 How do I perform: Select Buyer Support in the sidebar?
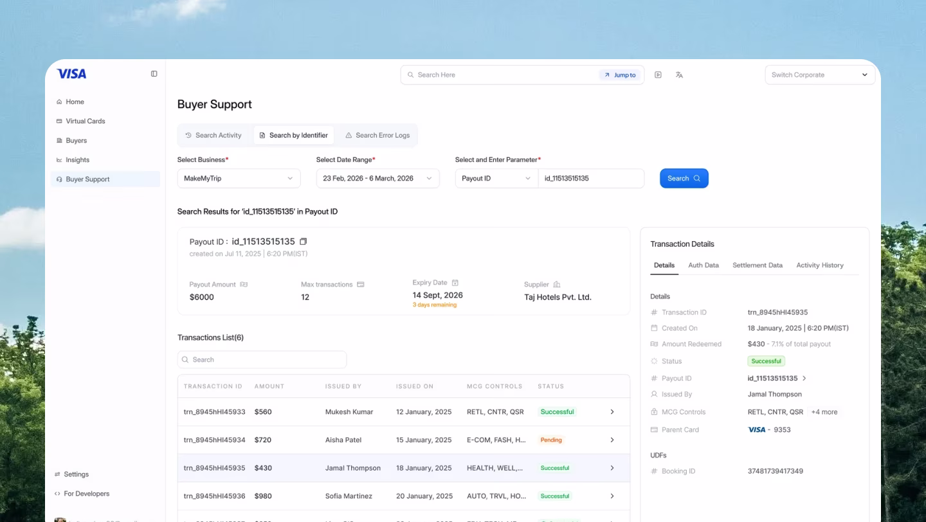tap(105, 179)
